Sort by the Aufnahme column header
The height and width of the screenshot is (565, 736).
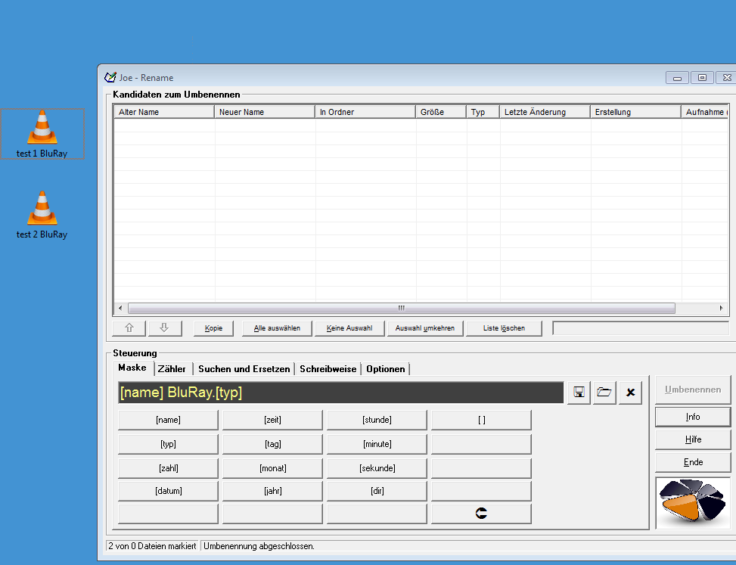pyautogui.click(x=705, y=112)
